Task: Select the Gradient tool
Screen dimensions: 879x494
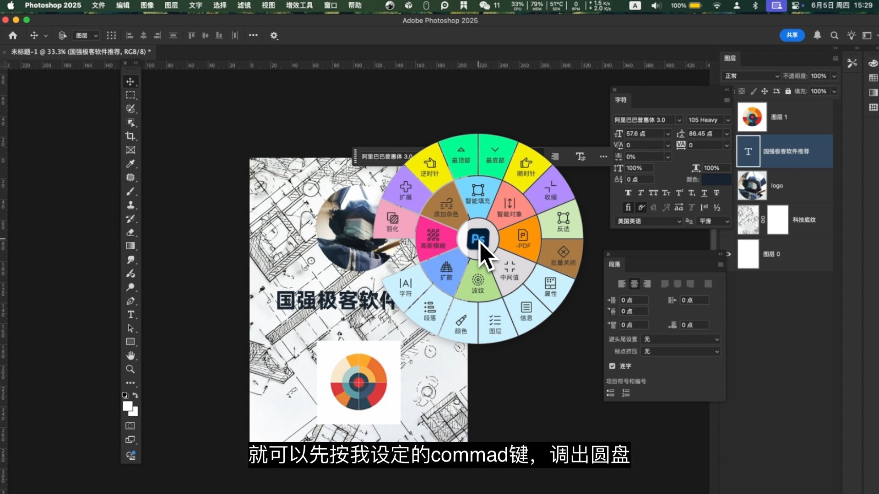Action: (130, 246)
